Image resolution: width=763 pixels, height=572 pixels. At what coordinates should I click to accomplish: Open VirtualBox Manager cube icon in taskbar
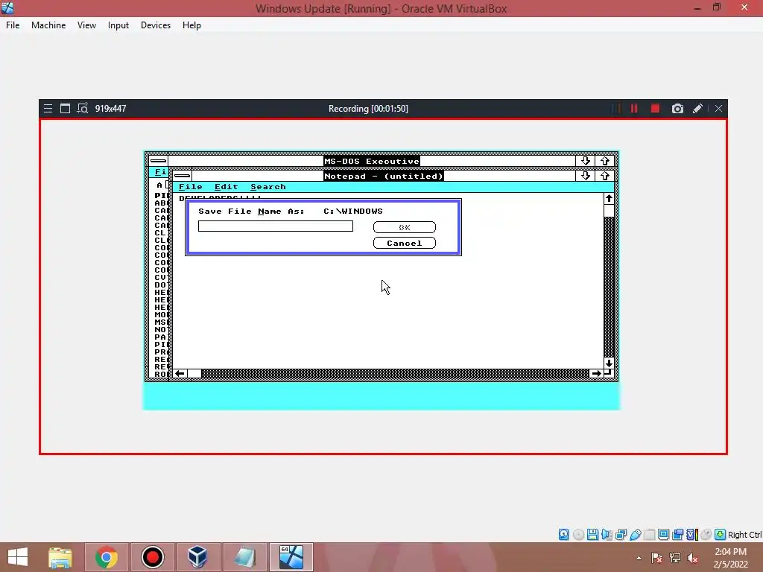tap(197, 557)
